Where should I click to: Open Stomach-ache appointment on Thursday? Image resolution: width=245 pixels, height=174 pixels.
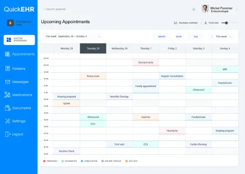click(x=146, y=62)
